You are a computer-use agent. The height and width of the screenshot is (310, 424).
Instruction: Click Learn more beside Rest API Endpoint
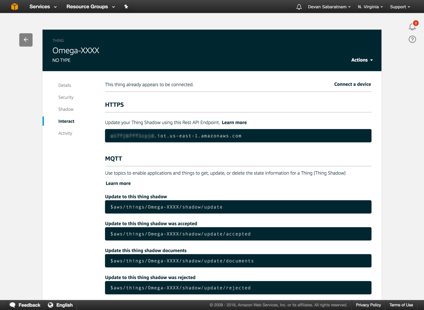tap(234, 122)
